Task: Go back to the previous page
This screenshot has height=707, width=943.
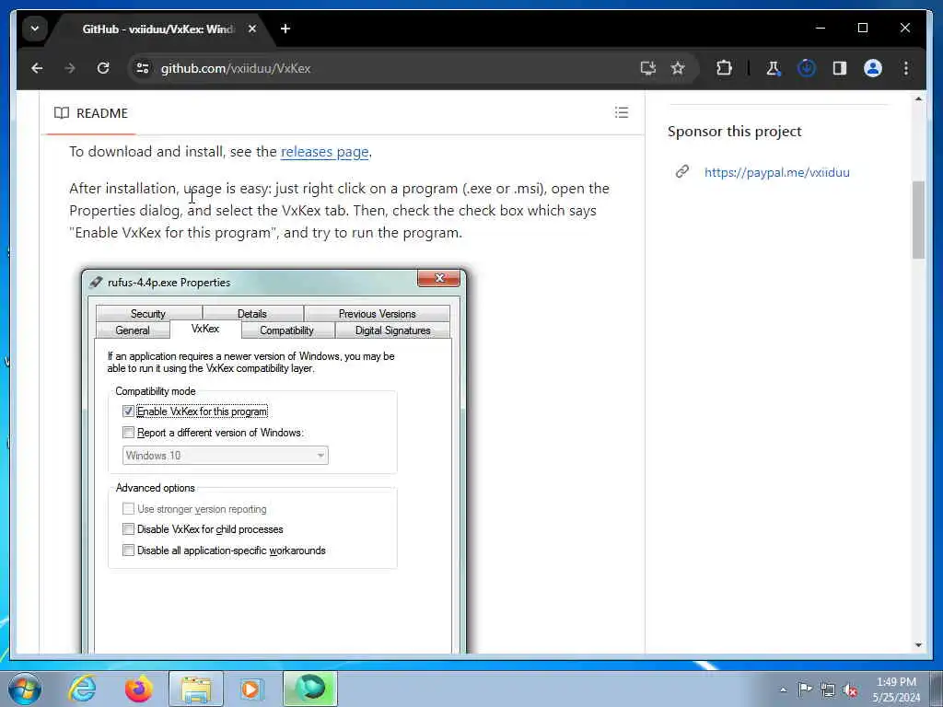Action: 37,68
